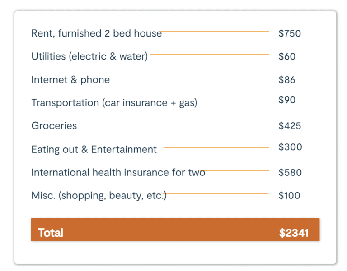Click the Rent, furnished 2 bed house label
Screen dimensions: 347x271
[97, 33]
